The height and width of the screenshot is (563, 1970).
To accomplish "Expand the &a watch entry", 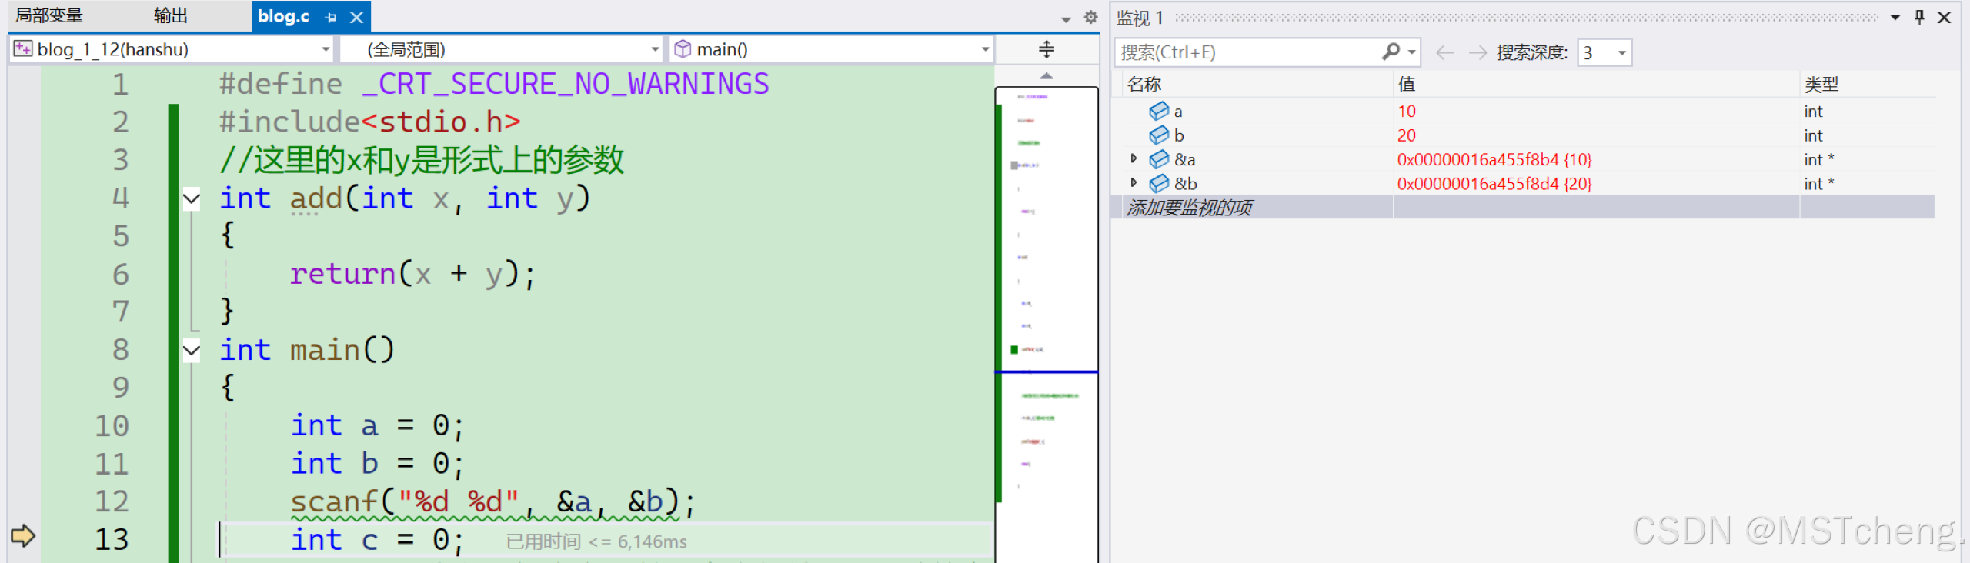I will pyautogui.click(x=1134, y=158).
